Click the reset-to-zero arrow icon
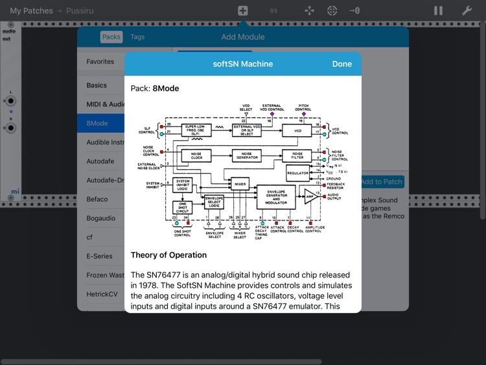Viewport: 486px width, 365px height. [354, 11]
